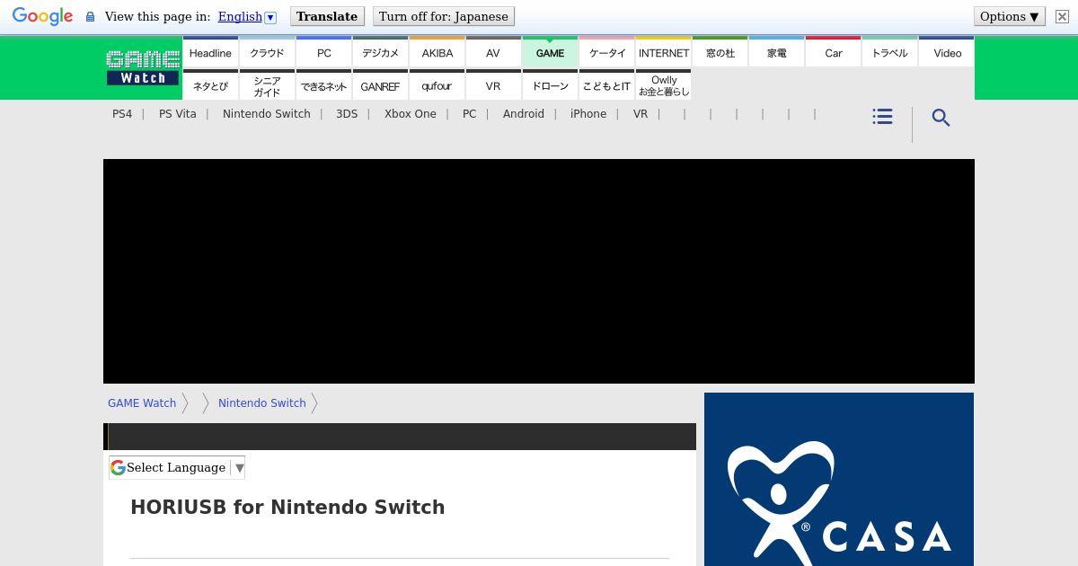Open the GANREF tab
1078x566 pixels.
coord(380,85)
